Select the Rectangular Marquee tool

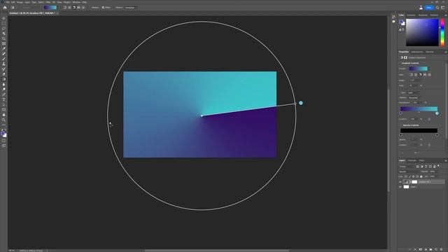[3, 23]
